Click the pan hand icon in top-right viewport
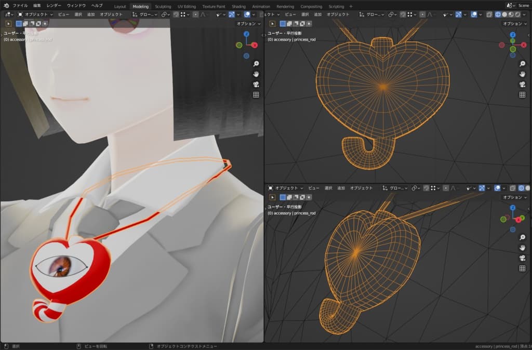 pos(522,74)
